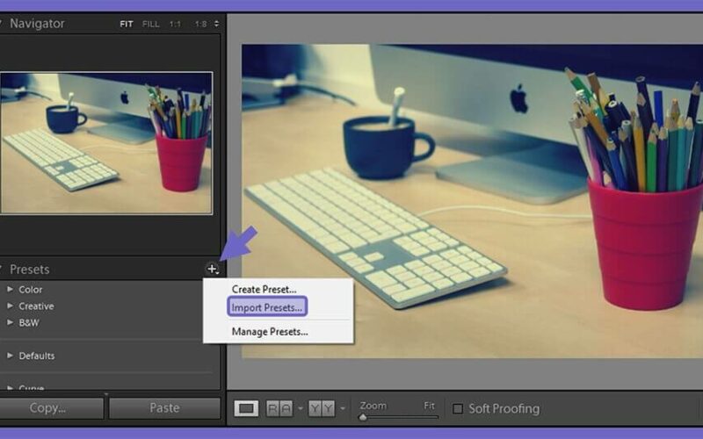
Task: Click the plus icon in Presets header
Action: [212, 269]
